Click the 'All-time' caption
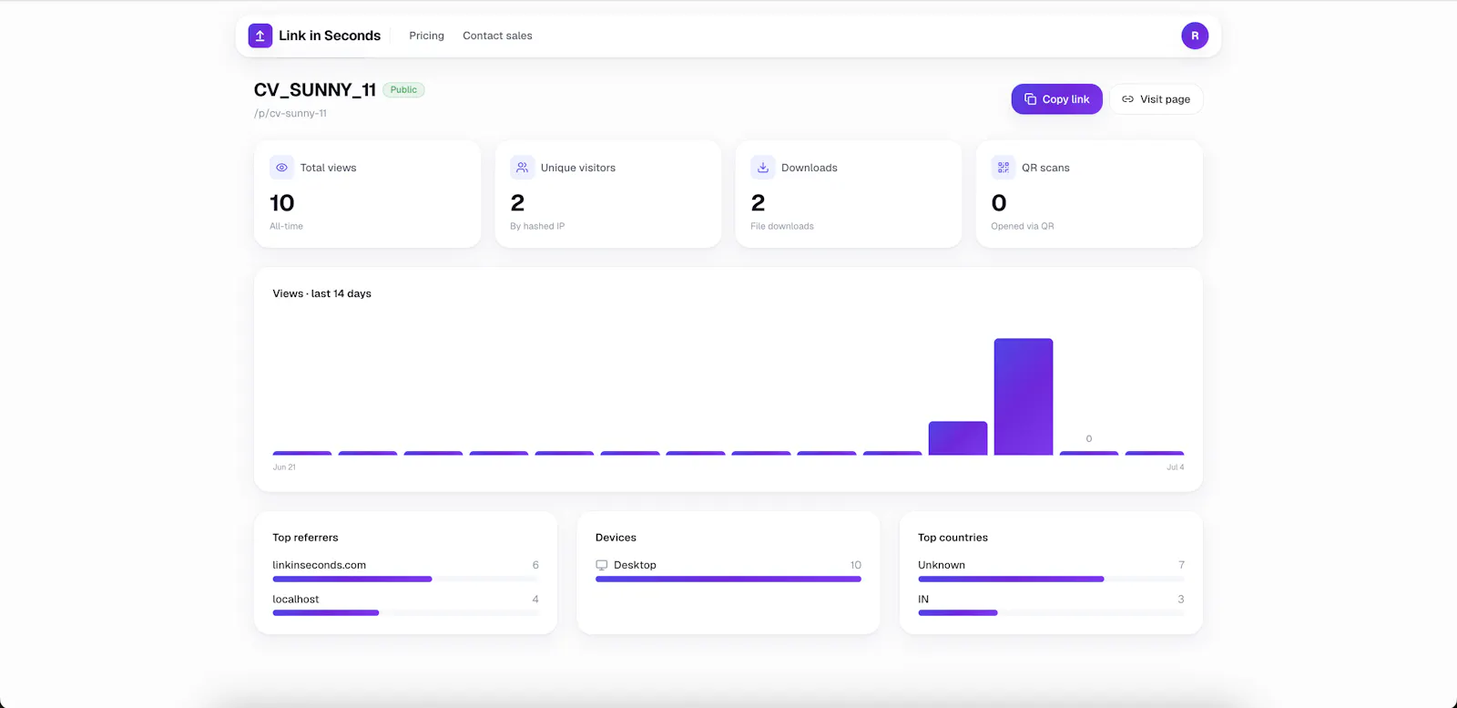Screen dimensions: 1457x708 point(286,226)
